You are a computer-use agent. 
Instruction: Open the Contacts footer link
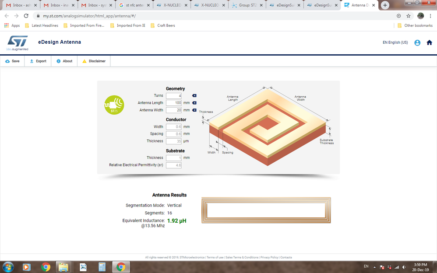pos(286,257)
